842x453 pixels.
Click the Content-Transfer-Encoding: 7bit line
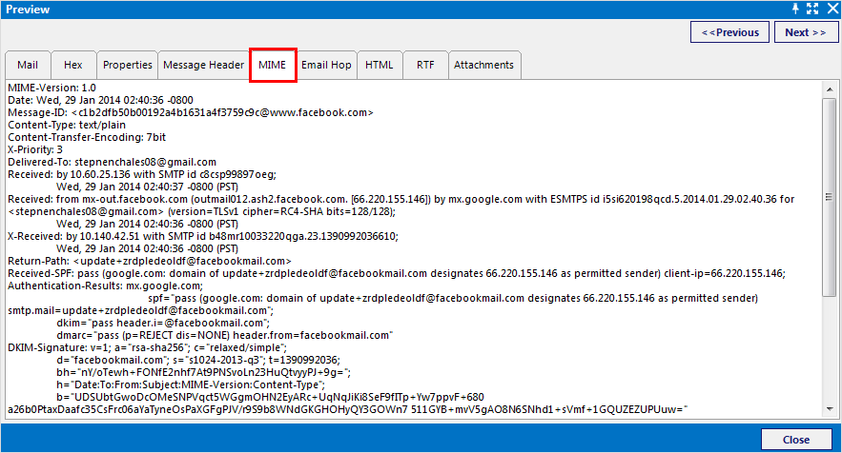click(x=87, y=137)
